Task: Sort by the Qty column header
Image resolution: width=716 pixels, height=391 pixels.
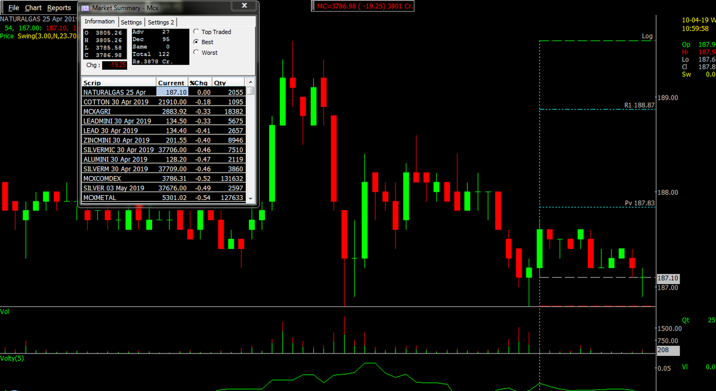Action: (228, 82)
